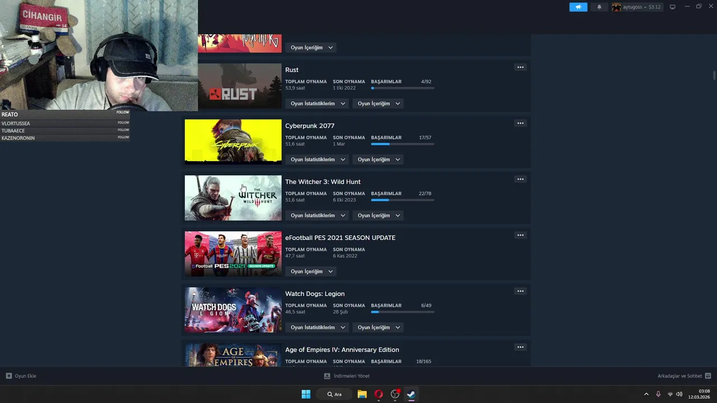Open clock and date 12.03.2026

(699, 394)
